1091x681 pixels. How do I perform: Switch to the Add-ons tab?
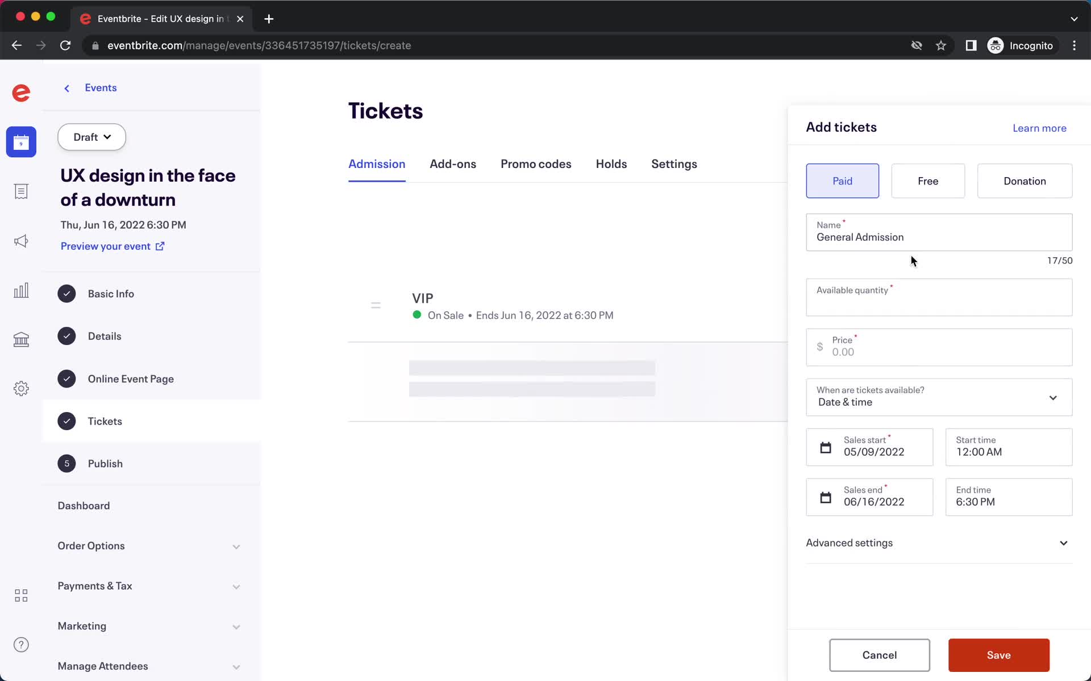pyautogui.click(x=453, y=164)
